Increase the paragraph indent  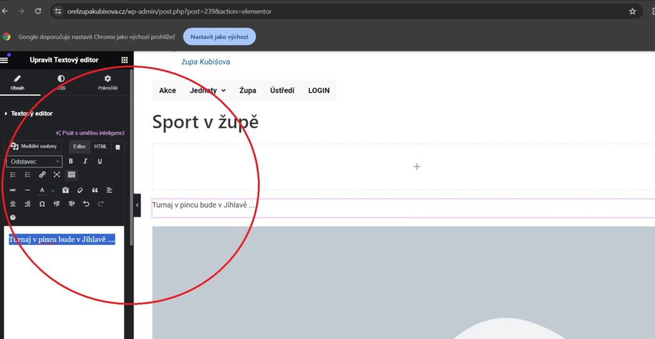click(72, 204)
